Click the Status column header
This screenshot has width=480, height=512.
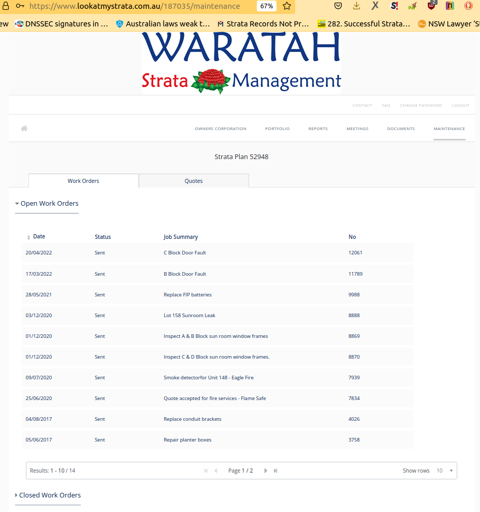[103, 237]
